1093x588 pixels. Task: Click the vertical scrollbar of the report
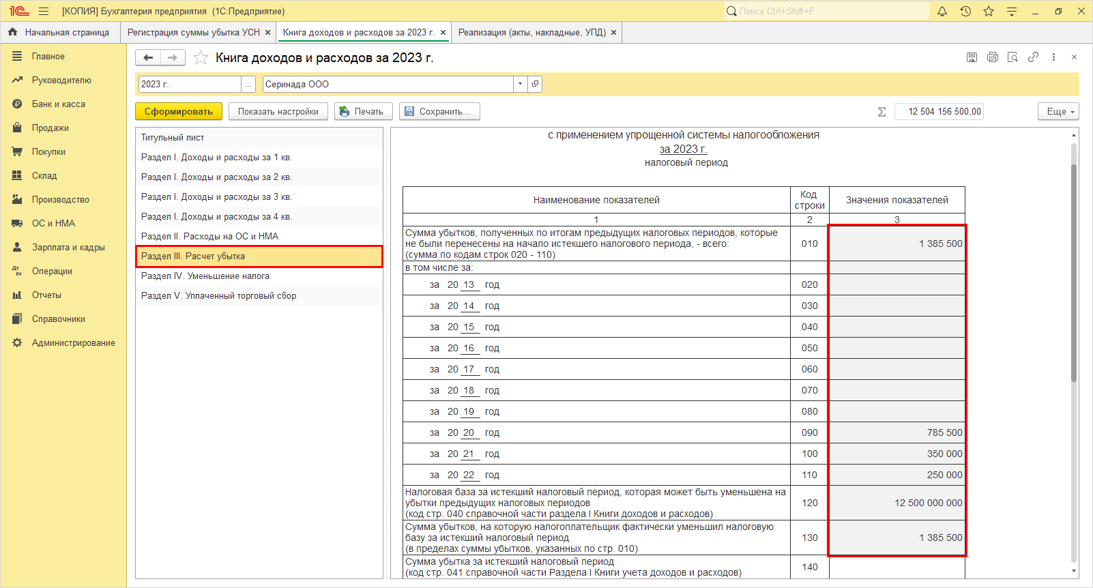coord(1074,273)
